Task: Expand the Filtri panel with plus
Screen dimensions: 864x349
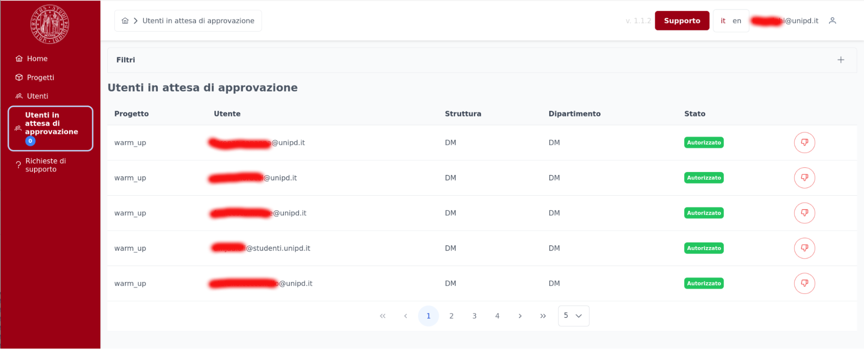Action: [x=840, y=60]
